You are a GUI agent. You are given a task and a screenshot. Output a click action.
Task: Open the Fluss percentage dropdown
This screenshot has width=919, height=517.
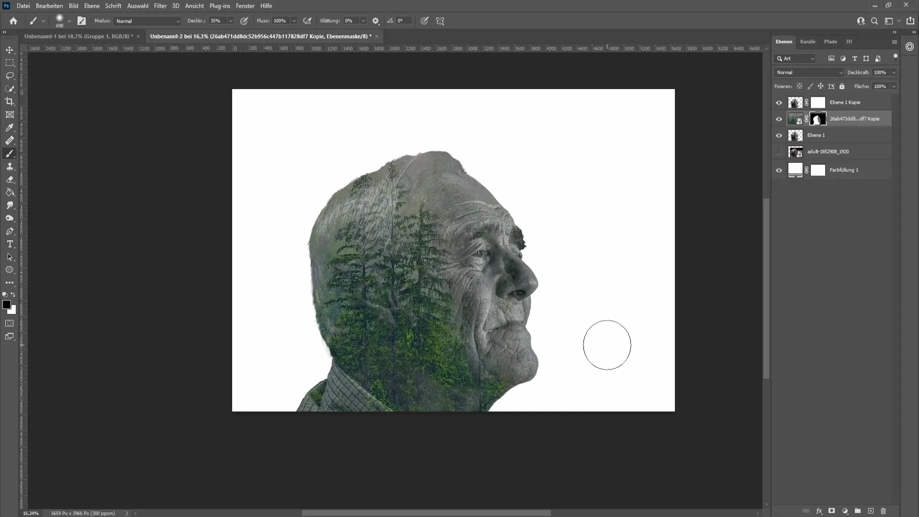293,21
